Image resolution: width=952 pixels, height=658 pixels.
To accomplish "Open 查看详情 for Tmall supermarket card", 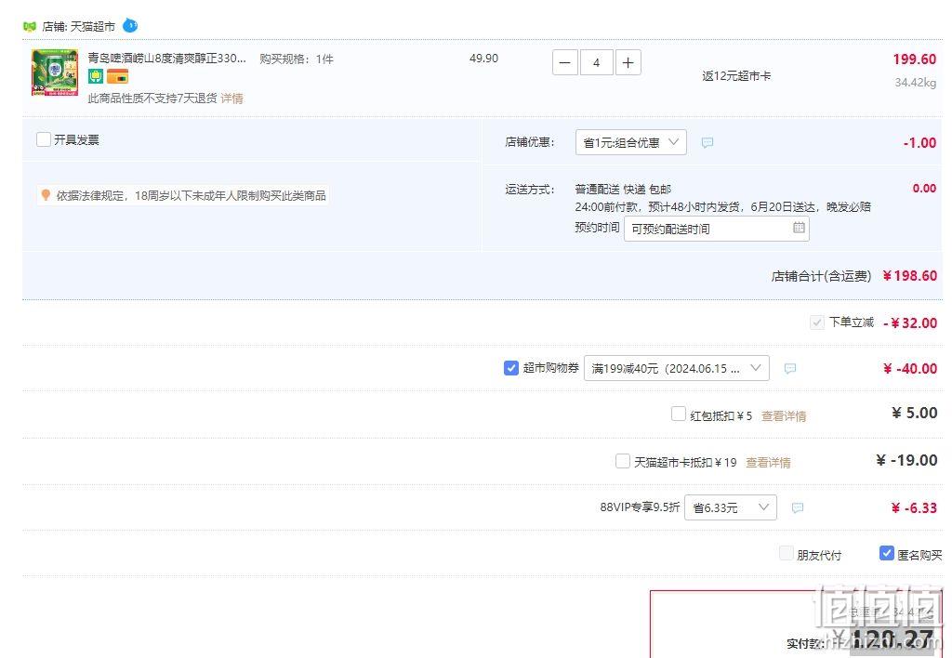I will coord(768,463).
